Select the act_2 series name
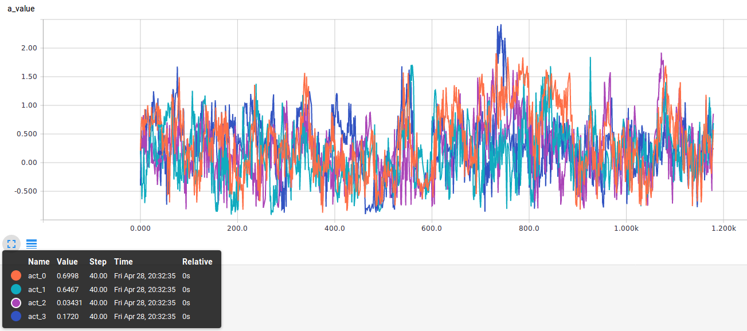 pyautogui.click(x=37, y=303)
